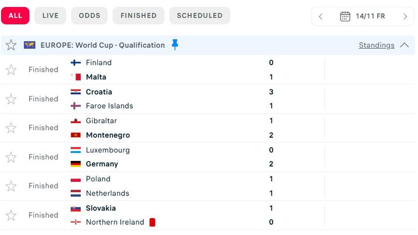Go to the next day
The height and width of the screenshot is (235, 418).
click(405, 16)
